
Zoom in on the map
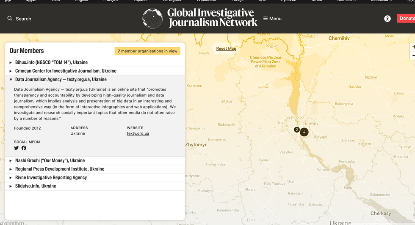412,47
